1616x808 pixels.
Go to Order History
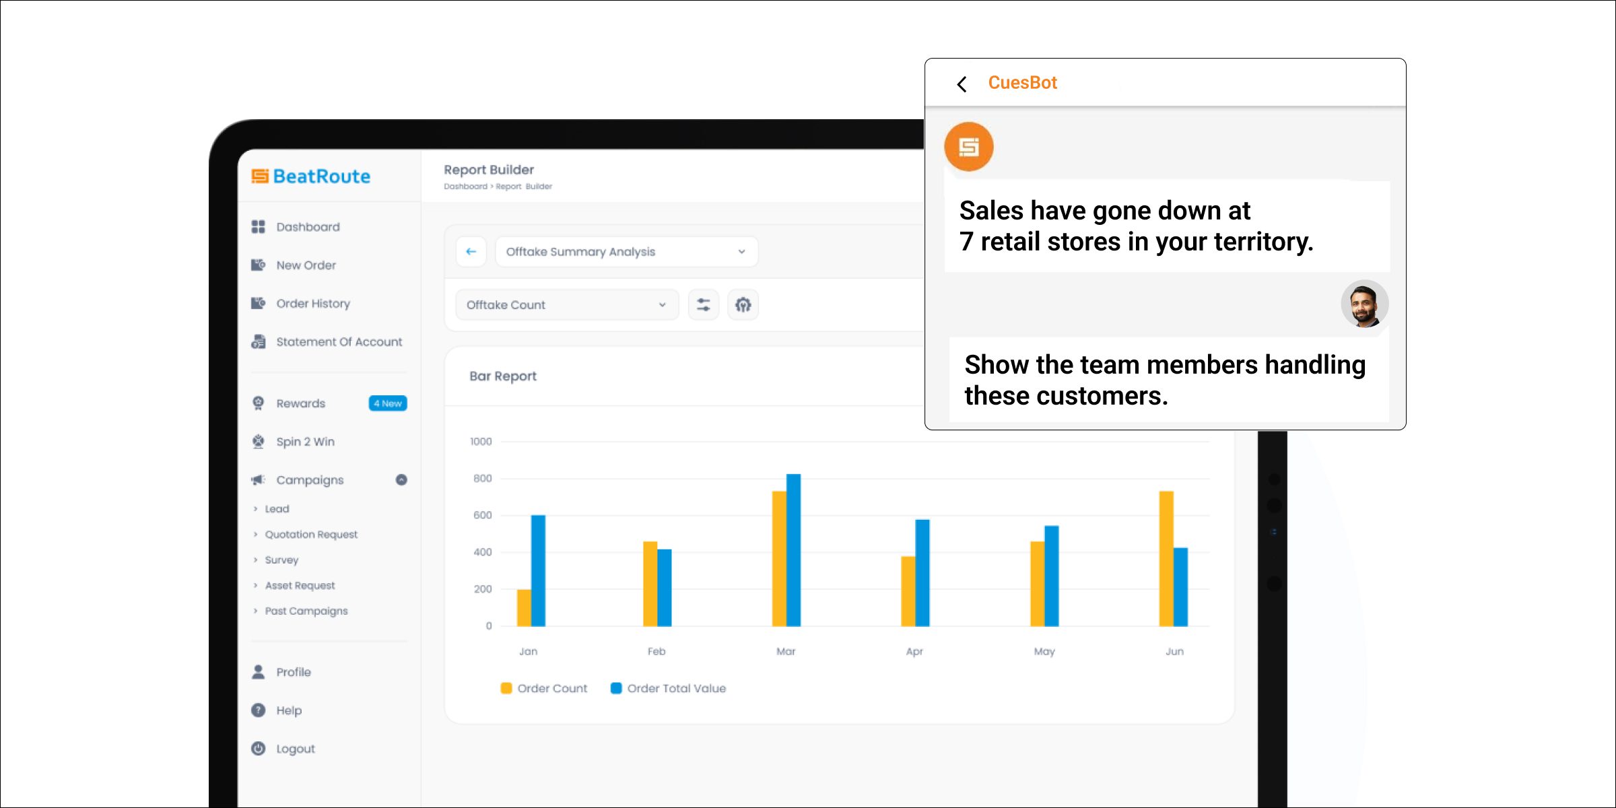[312, 304]
